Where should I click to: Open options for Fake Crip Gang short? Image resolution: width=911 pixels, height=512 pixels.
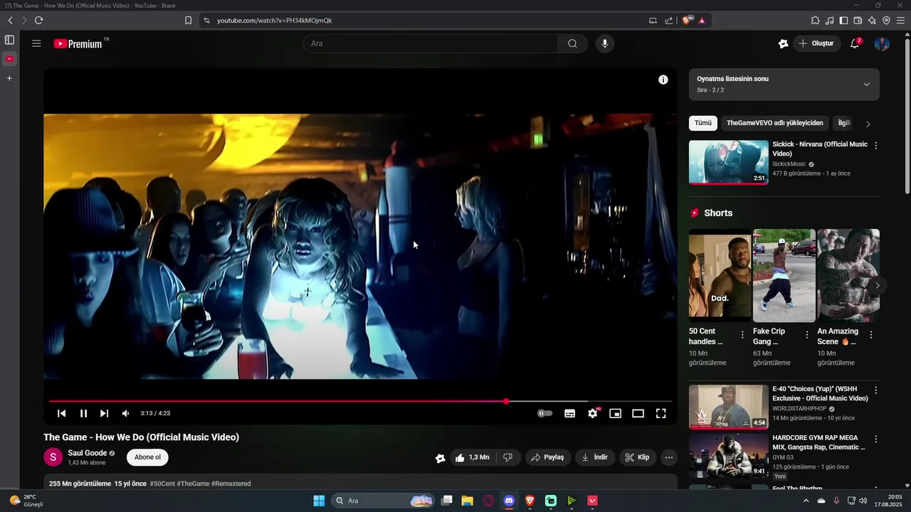click(806, 334)
